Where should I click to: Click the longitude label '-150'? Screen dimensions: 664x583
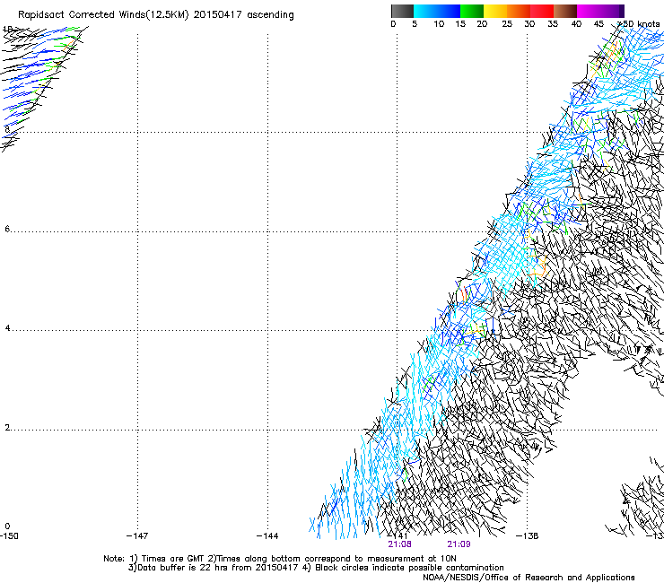9,536
